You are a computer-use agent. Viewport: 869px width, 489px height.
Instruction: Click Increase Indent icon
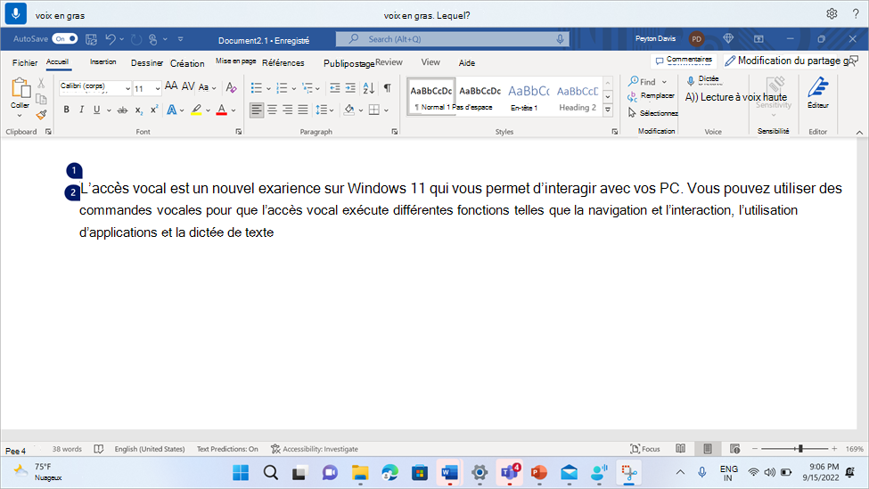click(350, 87)
